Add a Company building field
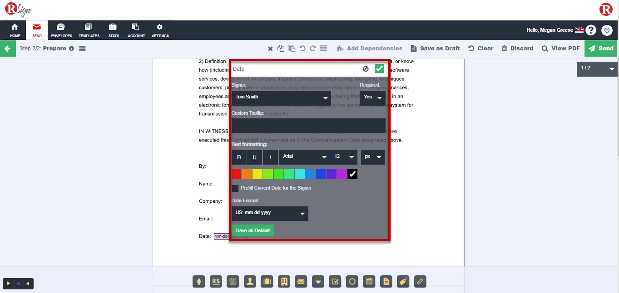The image size is (619, 293). [284, 282]
